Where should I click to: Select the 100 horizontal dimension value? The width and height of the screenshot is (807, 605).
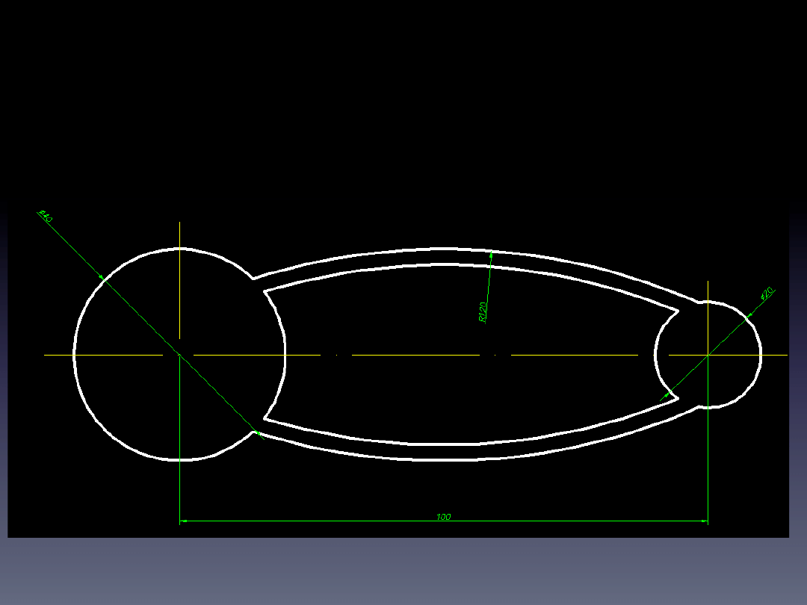(444, 517)
